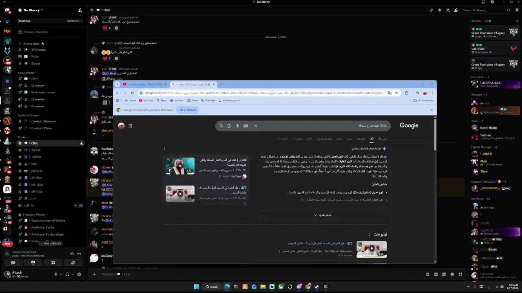Clear the Google search query with X
522x293 pixels.
point(256,126)
